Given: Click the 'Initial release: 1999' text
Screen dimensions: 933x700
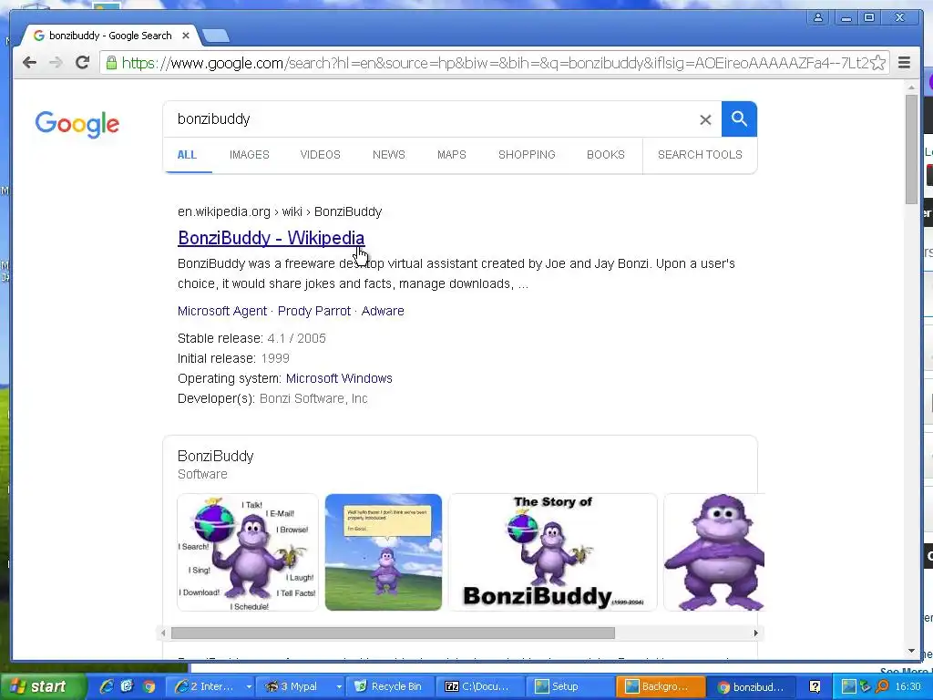Looking at the screenshot, I should pos(233,358).
